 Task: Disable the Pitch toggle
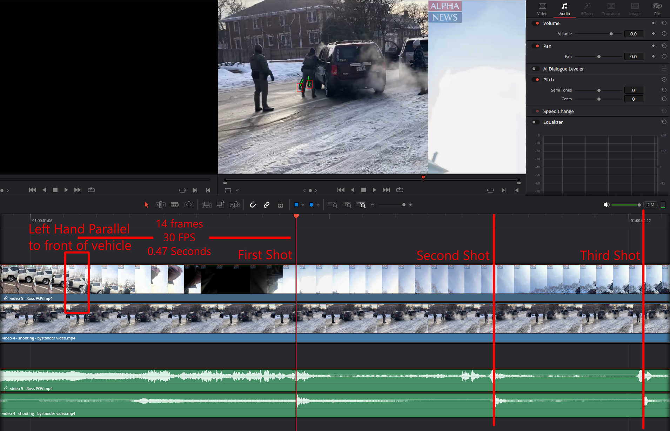(x=535, y=80)
